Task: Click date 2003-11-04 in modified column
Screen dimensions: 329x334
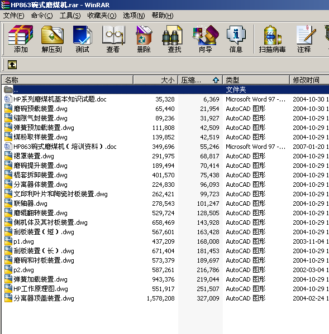Action: [308, 241]
